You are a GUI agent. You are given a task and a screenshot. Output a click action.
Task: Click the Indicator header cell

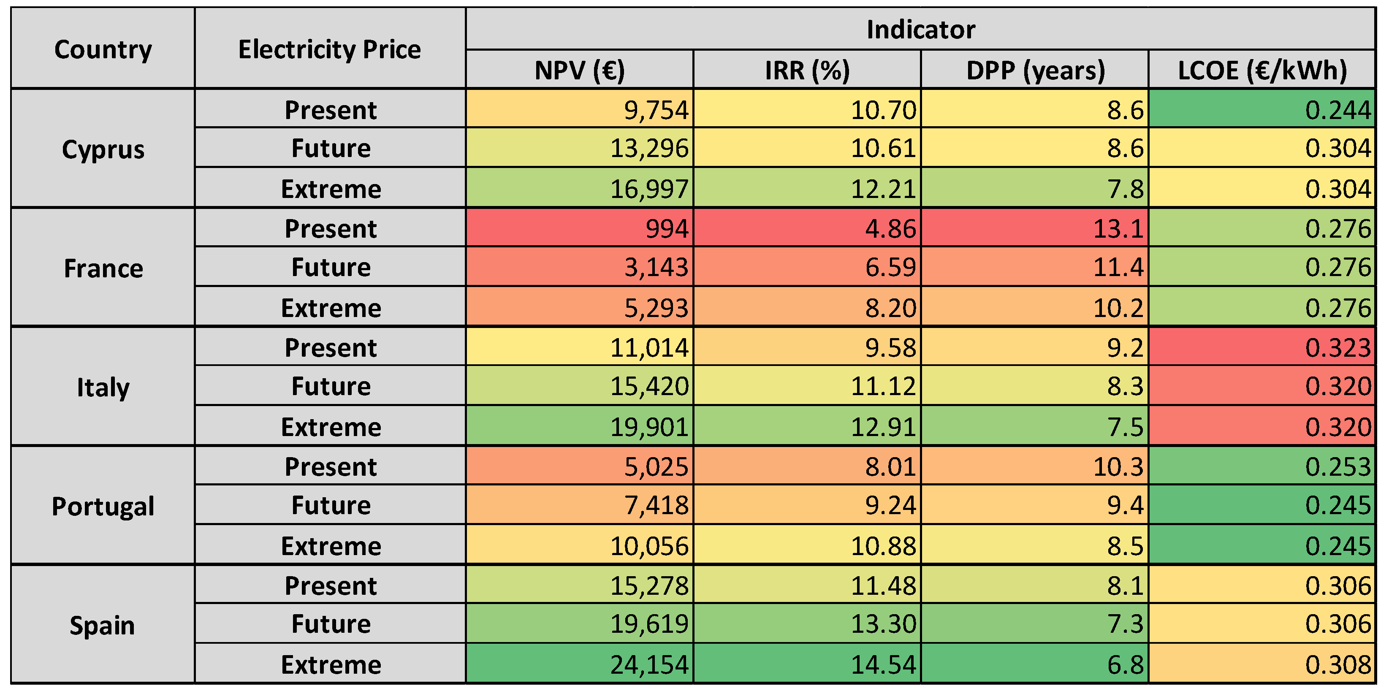tap(920, 29)
